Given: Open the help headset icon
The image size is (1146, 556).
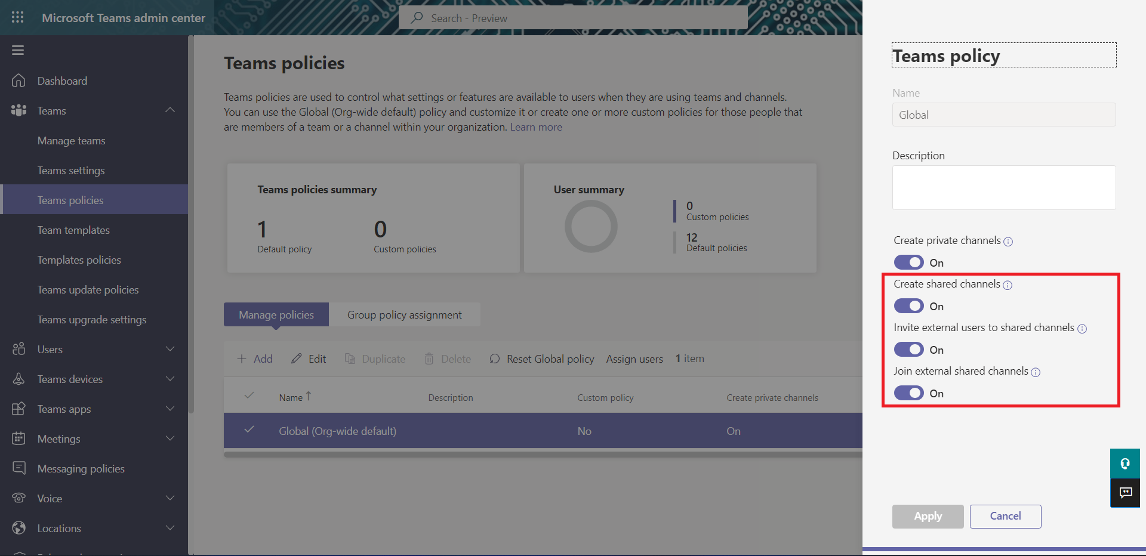Looking at the screenshot, I should point(1125,464).
